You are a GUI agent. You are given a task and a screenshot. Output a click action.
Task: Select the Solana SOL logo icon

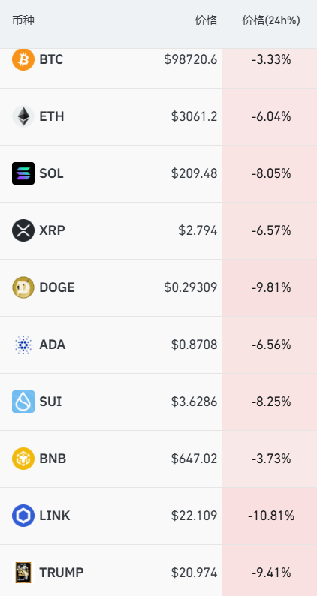click(23, 173)
